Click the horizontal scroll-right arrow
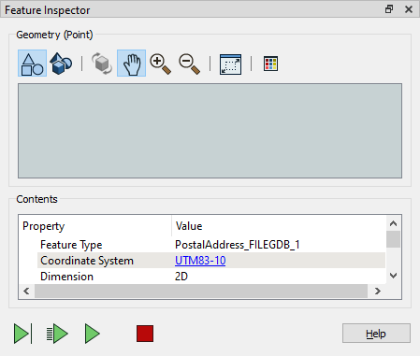This screenshot has width=420, height=356. (x=378, y=292)
